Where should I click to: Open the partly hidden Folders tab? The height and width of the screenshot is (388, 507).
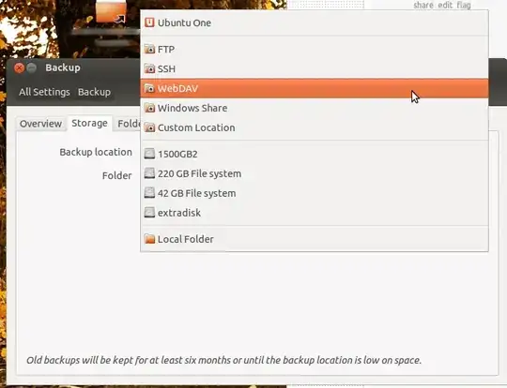pyautogui.click(x=128, y=124)
